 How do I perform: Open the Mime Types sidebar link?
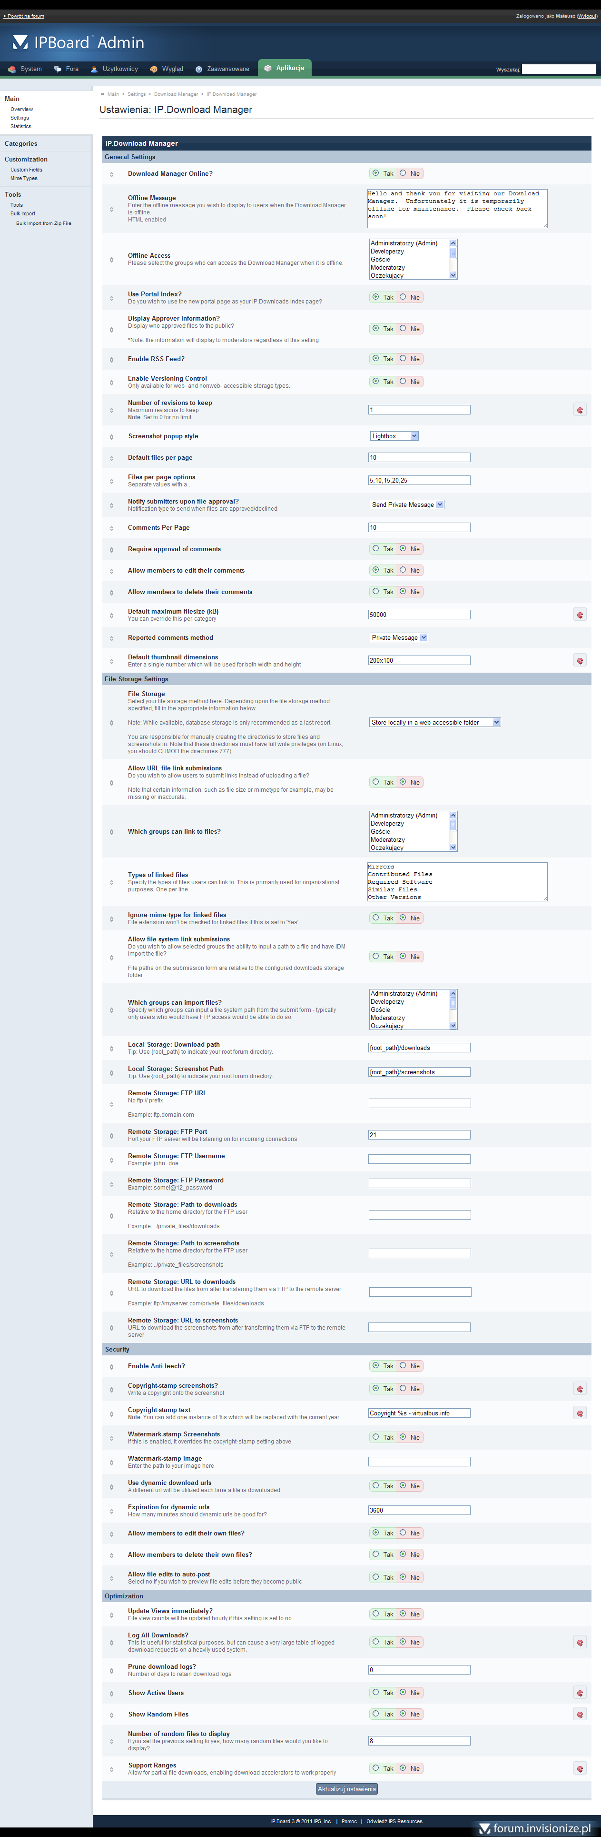pyautogui.click(x=24, y=178)
